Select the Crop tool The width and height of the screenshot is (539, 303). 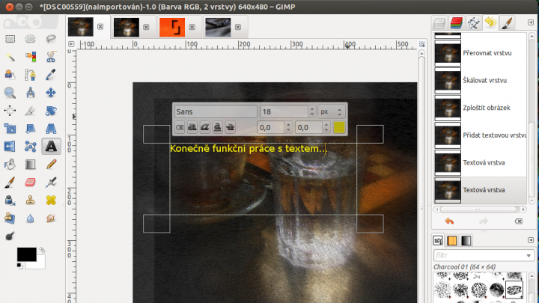click(x=30, y=111)
